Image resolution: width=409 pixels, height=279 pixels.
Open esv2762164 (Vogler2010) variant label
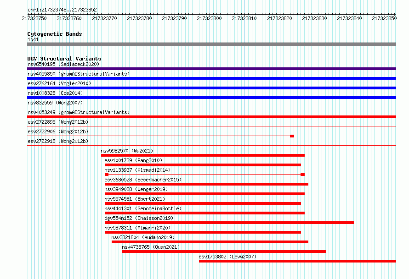click(59, 83)
